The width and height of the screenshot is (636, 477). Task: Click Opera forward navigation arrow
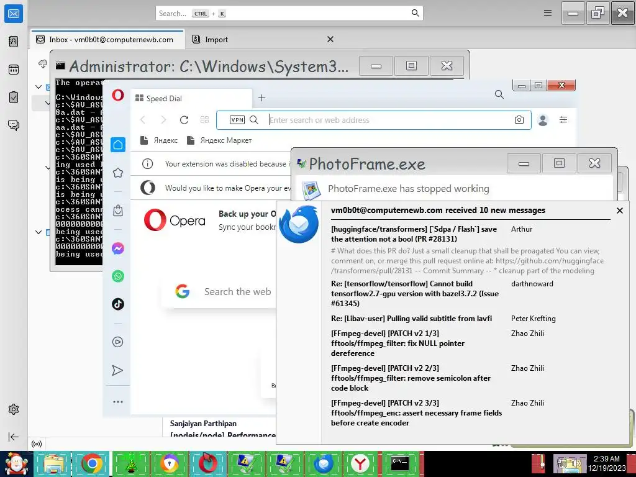click(163, 120)
